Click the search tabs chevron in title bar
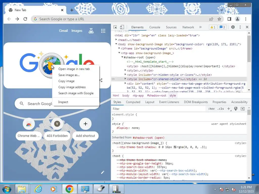The height and width of the screenshot is (194, 259). [222, 10]
